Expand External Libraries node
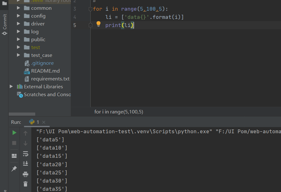 click(12, 86)
